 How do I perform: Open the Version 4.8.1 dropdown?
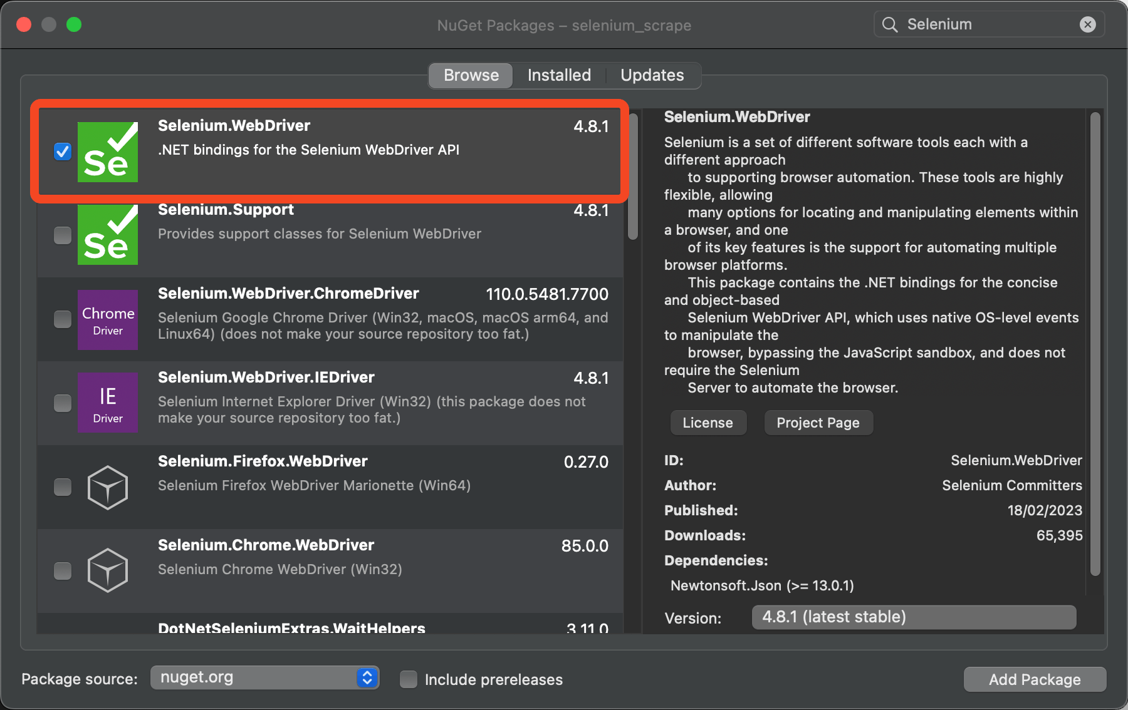[914, 617]
